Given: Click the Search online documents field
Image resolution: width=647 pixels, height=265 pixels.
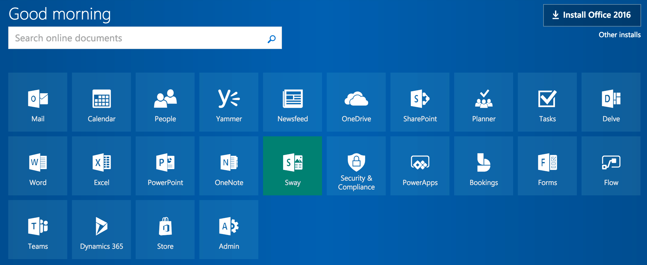Looking at the screenshot, I should [145, 38].
